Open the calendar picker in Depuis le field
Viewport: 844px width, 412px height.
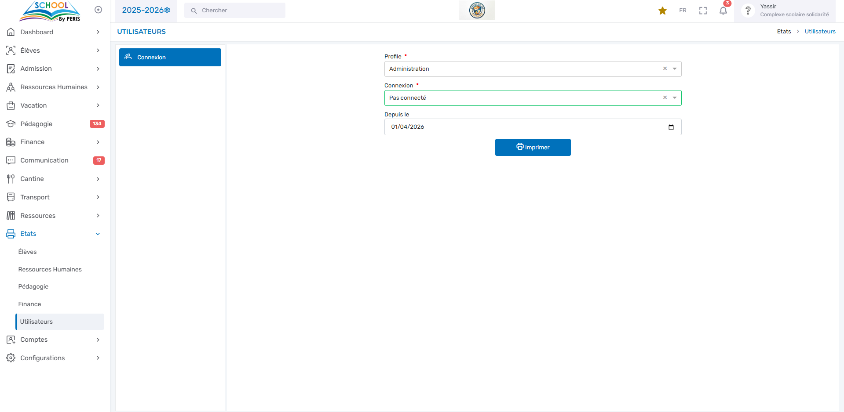point(671,127)
